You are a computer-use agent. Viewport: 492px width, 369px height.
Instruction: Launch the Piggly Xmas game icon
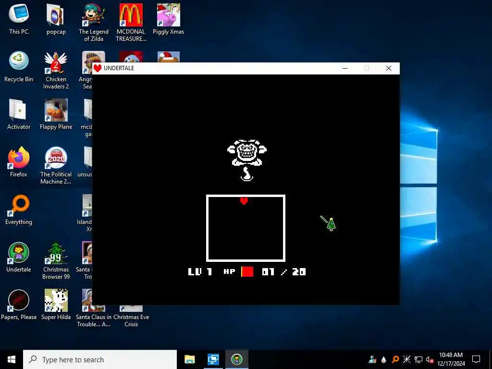(x=168, y=19)
